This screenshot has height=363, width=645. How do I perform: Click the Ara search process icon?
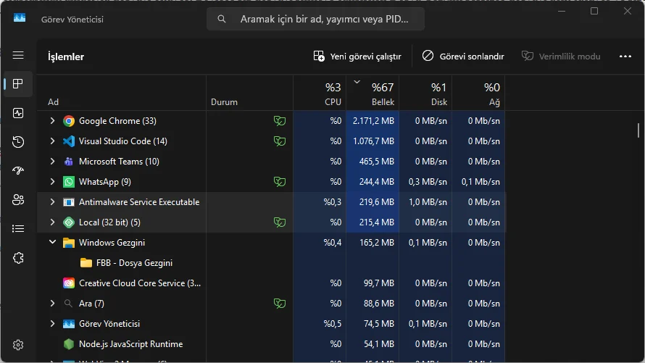coord(68,304)
